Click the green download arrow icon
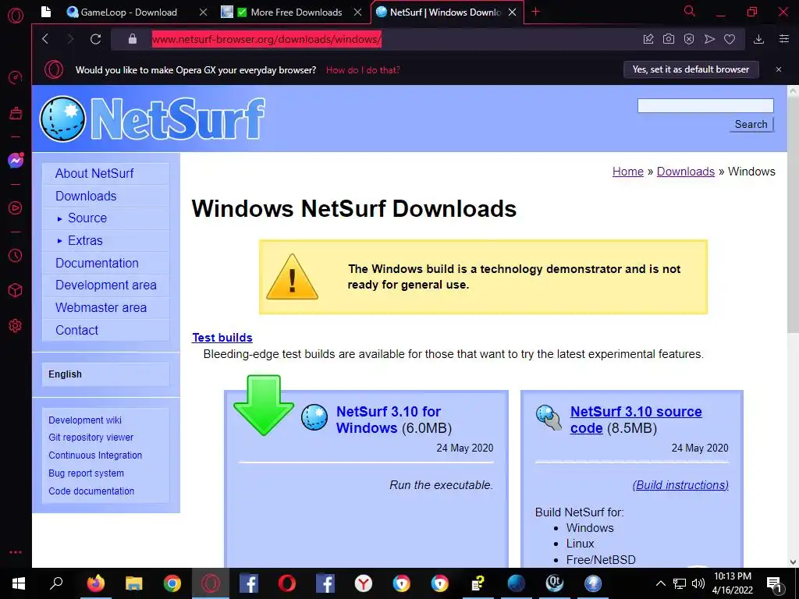Viewport: 799px width, 599px height. 264,405
